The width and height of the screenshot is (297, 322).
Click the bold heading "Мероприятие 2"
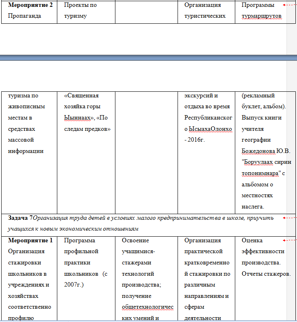click(30, 5)
